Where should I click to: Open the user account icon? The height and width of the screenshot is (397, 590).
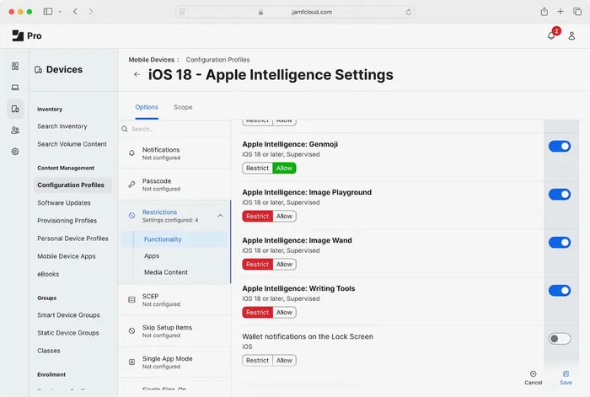[x=571, y=35]
